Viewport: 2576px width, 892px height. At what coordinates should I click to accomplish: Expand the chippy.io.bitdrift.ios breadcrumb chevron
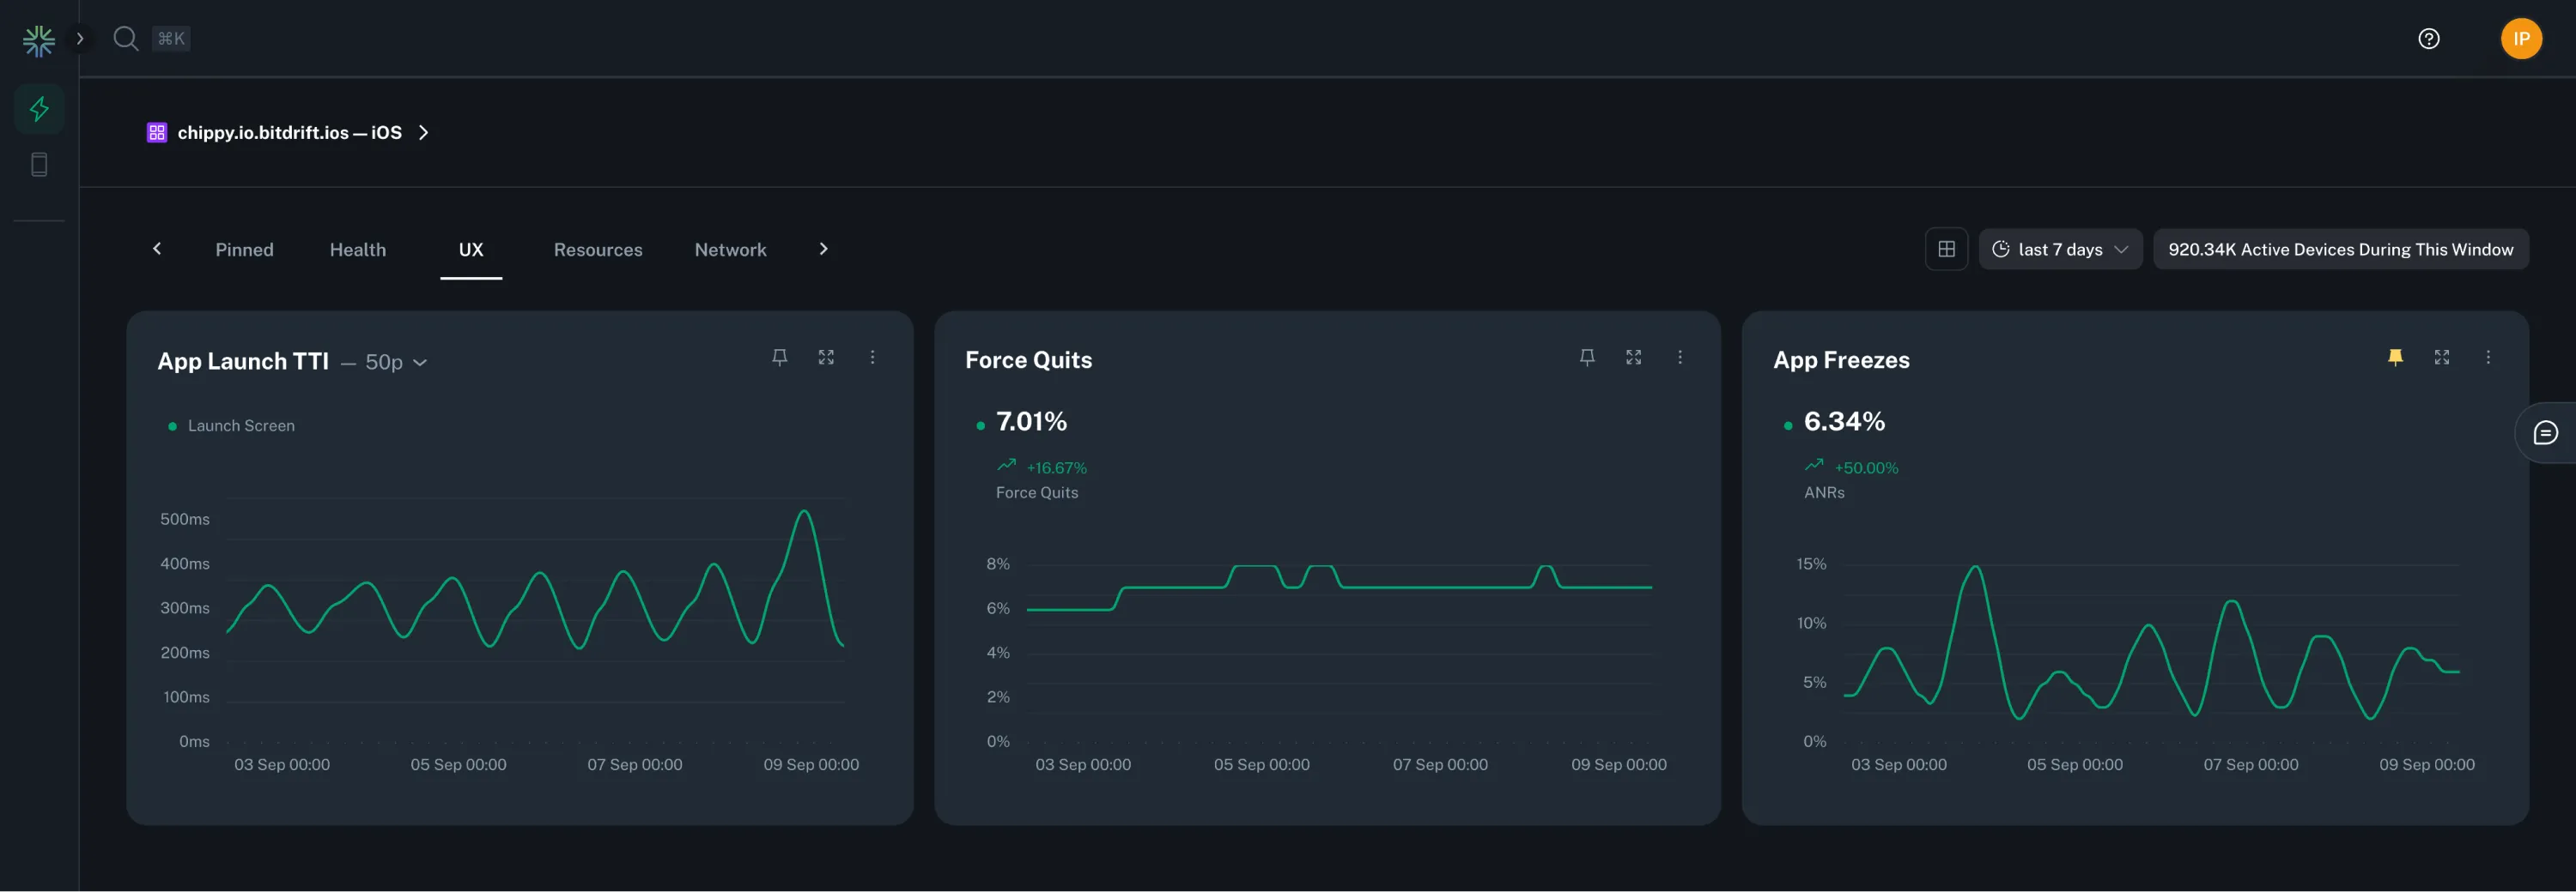[423, 132]
